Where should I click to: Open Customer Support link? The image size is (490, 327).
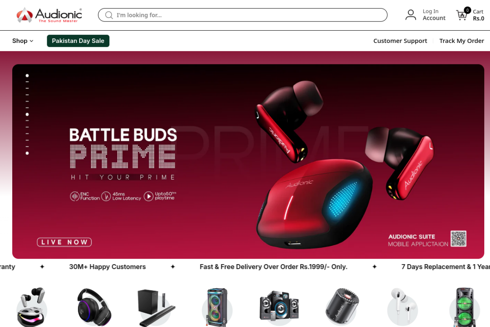pos(400,41)
